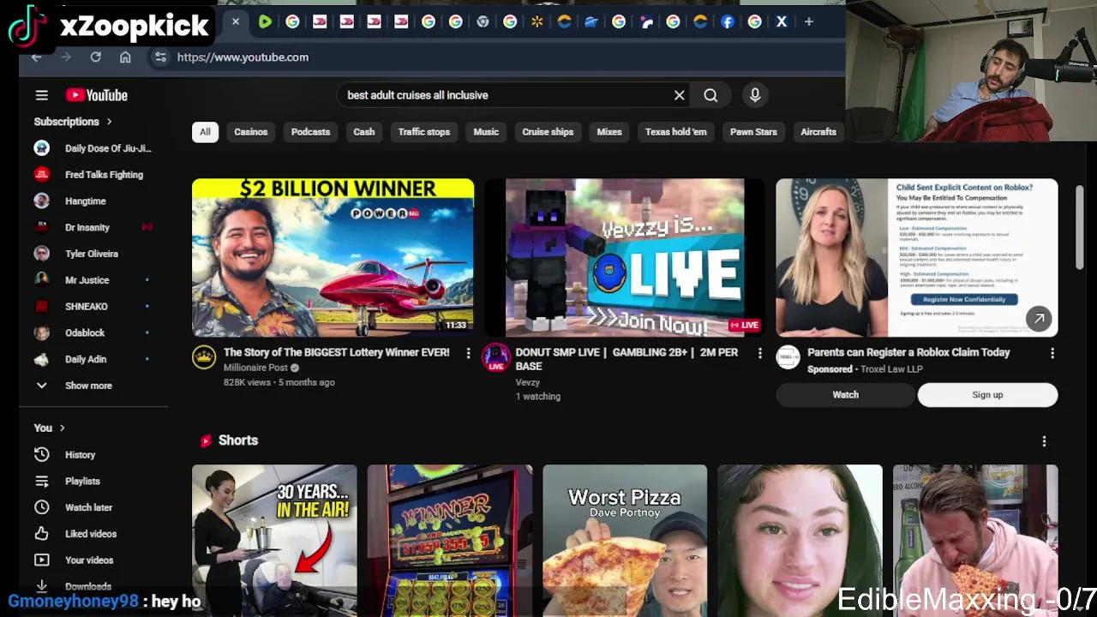The height and width of the screenshot is (617, 1097).
Task: Open Worst Pizza Dave Portnoy short
Action: [625, 540]
